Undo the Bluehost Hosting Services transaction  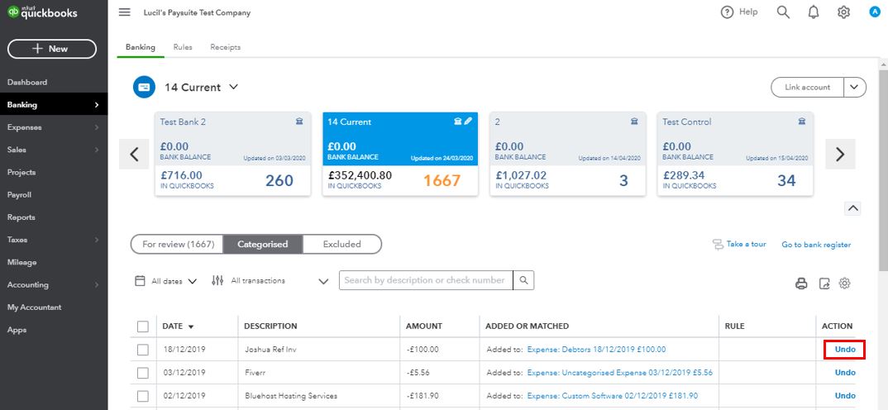coord(845,396)
